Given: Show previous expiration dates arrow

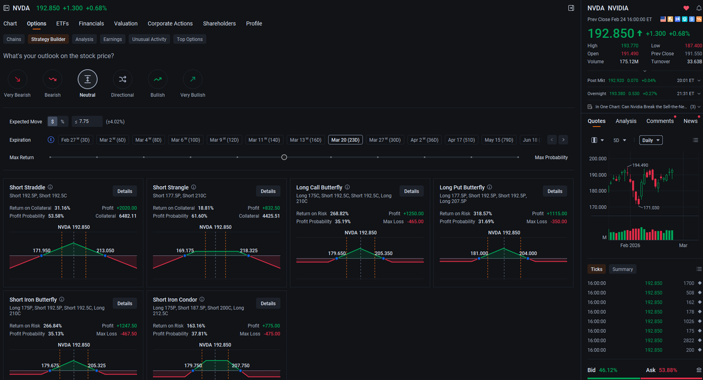Looking at the screenshot, I should click(x=552, y=140).
